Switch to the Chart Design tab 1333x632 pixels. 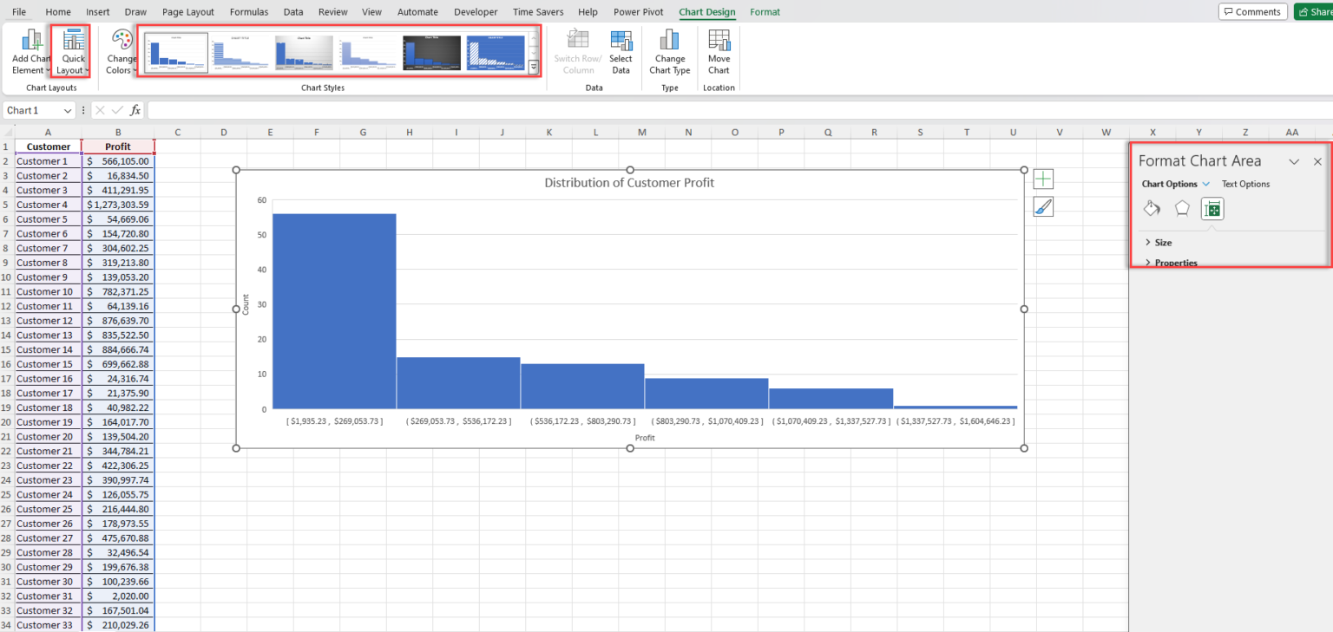(706, 11)
